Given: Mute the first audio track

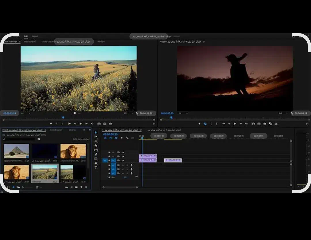Looking at the screenshot, I should [x=123, y=165].
